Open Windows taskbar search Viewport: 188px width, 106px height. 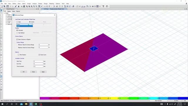[x=7, y=104]
